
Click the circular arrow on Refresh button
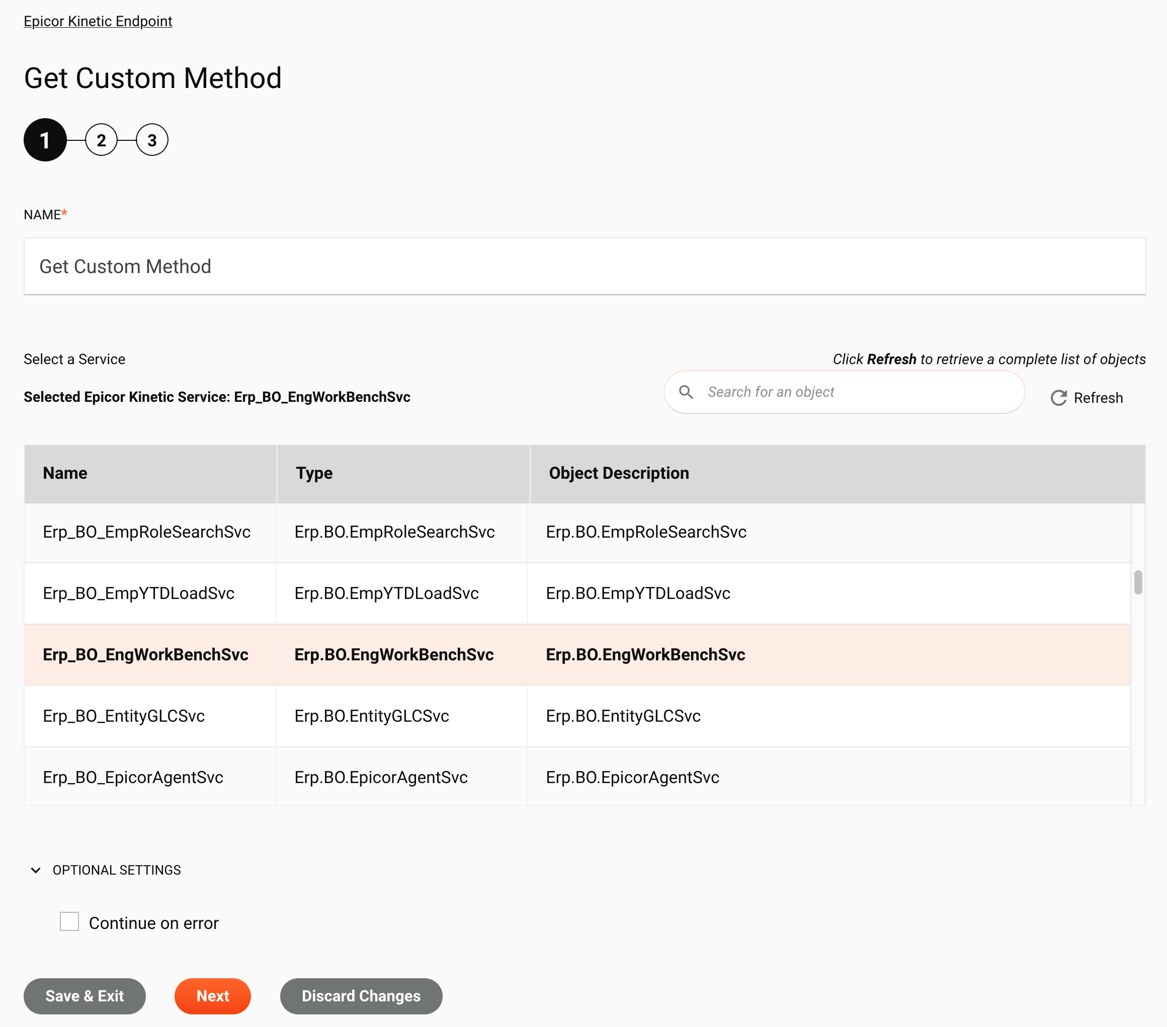1058,397
